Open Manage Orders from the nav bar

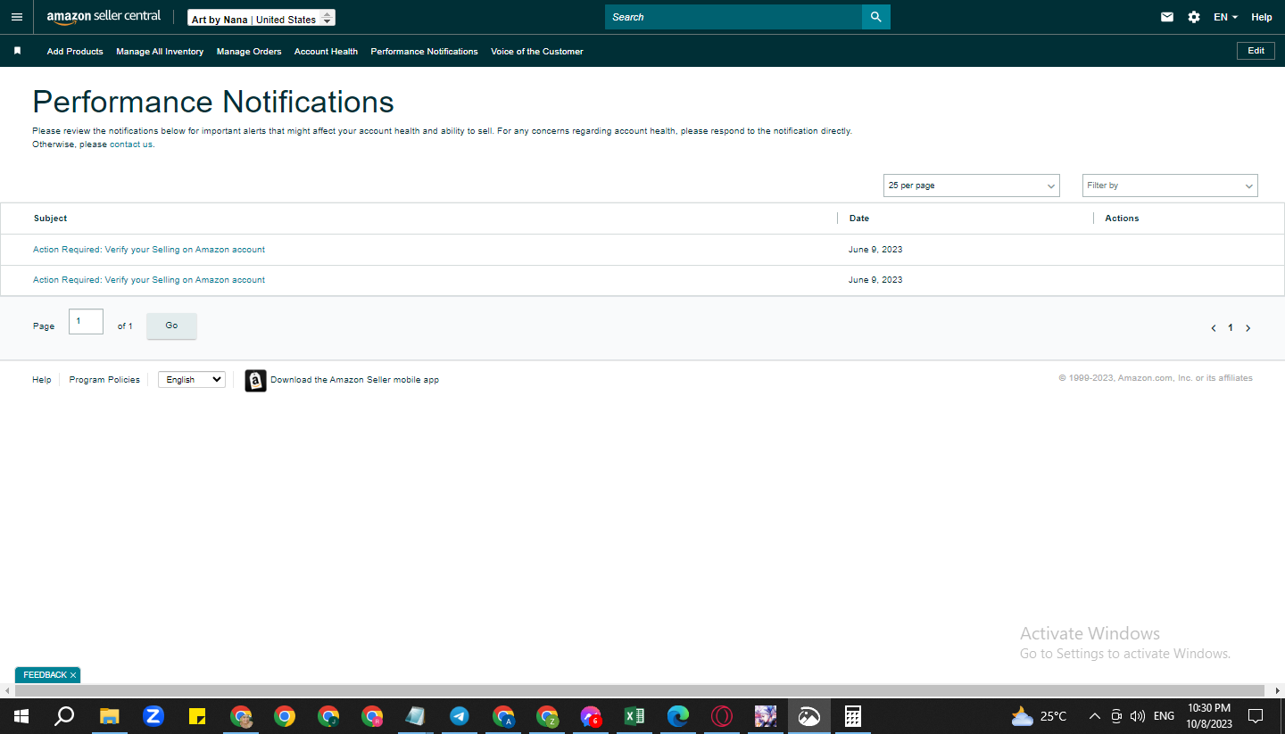[249, 52]
